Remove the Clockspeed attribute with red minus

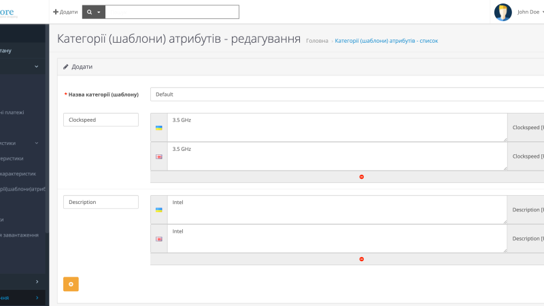[362, 177]
